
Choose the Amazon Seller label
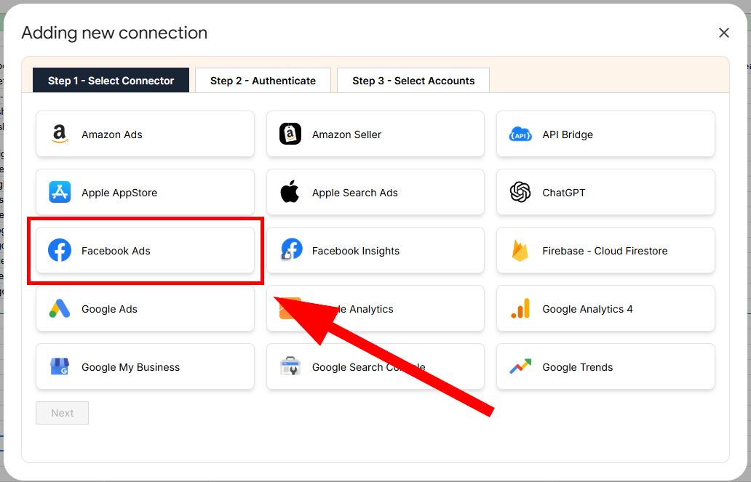tap(347, 134)
